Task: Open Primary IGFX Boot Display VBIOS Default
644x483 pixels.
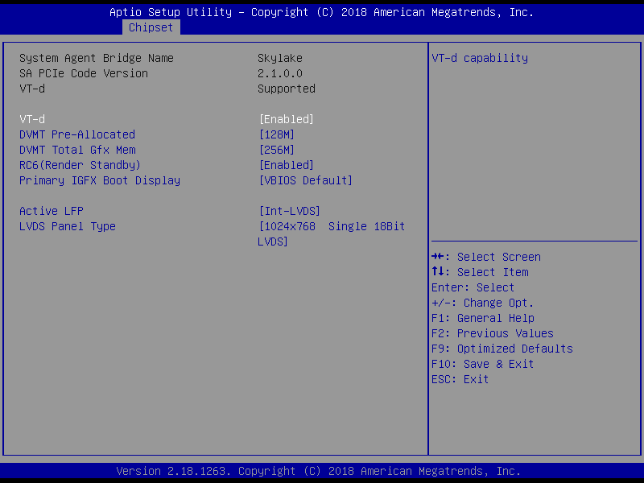Action: click(305, 180)
